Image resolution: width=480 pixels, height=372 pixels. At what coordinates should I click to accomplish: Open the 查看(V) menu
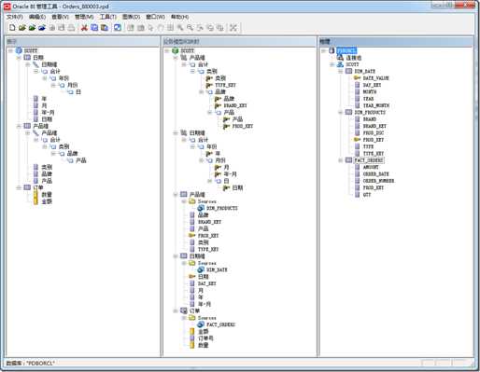click(x=60, y=17)
